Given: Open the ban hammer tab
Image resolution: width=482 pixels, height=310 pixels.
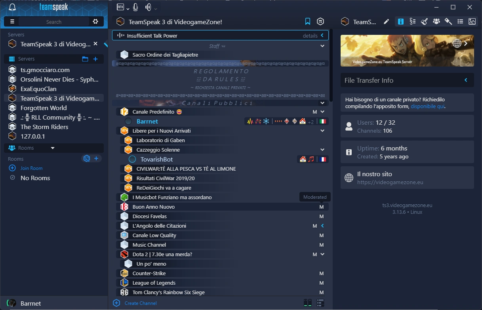Looking at the screenshot, I should tap(425, 22).
